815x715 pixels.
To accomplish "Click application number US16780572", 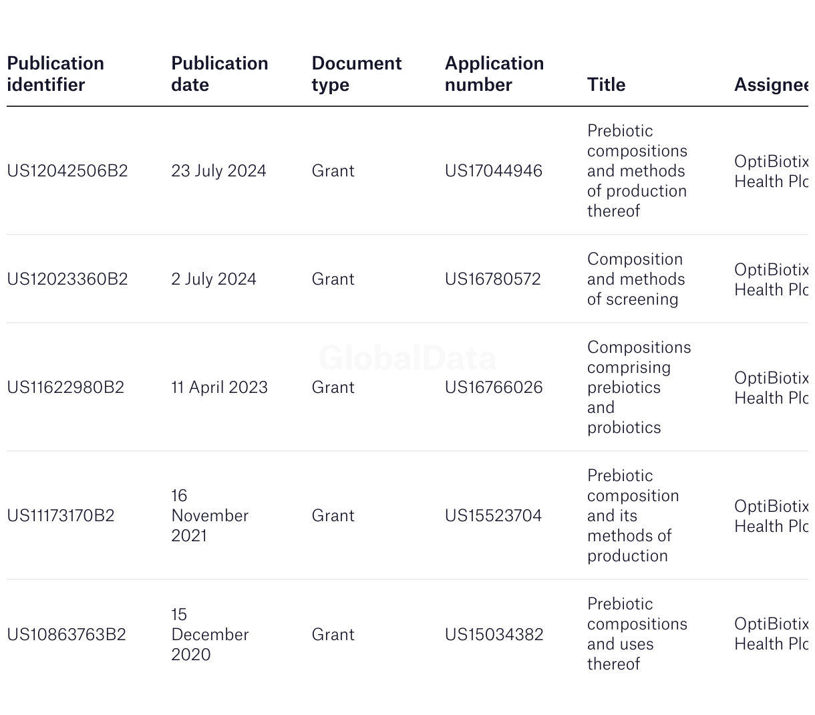I will [x=493, y=279].
